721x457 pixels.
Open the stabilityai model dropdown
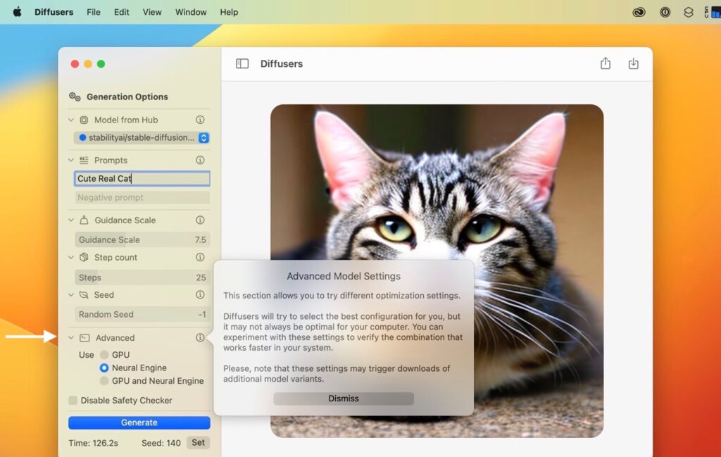(x=203, y=138)
